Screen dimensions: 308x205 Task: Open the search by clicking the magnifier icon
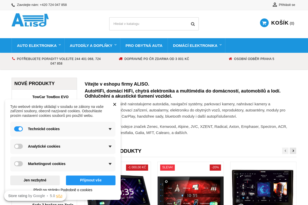192,24
